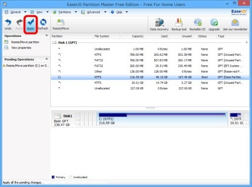Viewport: 252px width, 187px height.
Task: Select the 1.00 MB Unallocated partition row
Action: [150, 49]
